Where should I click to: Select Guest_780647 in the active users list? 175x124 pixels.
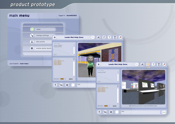(x=58, y=45)
